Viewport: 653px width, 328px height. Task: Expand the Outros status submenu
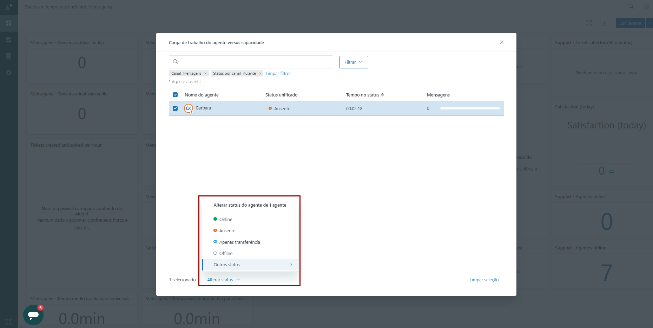250,265
